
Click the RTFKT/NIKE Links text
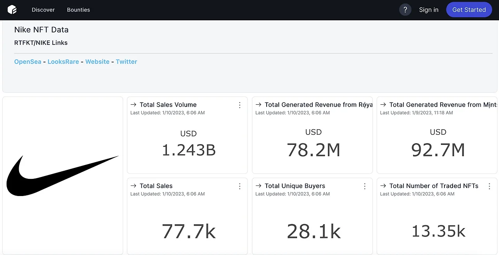pyautogui.click(x=41, y=43)
